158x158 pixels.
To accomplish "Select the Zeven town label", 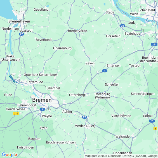I will tap(90, 63).
